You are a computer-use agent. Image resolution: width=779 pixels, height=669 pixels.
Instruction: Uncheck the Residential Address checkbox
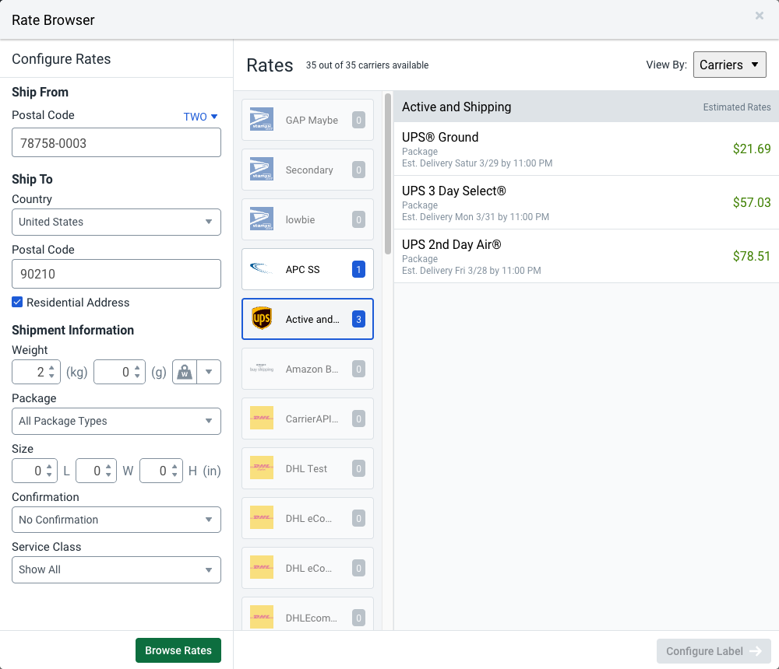click(x=17, y=303)
